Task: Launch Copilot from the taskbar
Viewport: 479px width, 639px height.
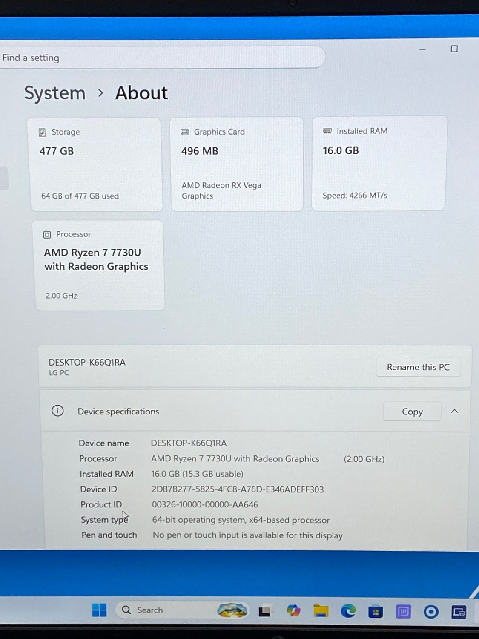Action: pos(293,611)
